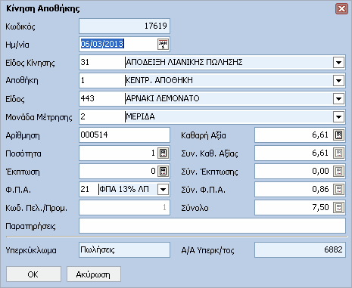This screenshot has width=352, height=288.
Task: Click calculator icon next to Σύνολο
Action: tap(338, 208)
